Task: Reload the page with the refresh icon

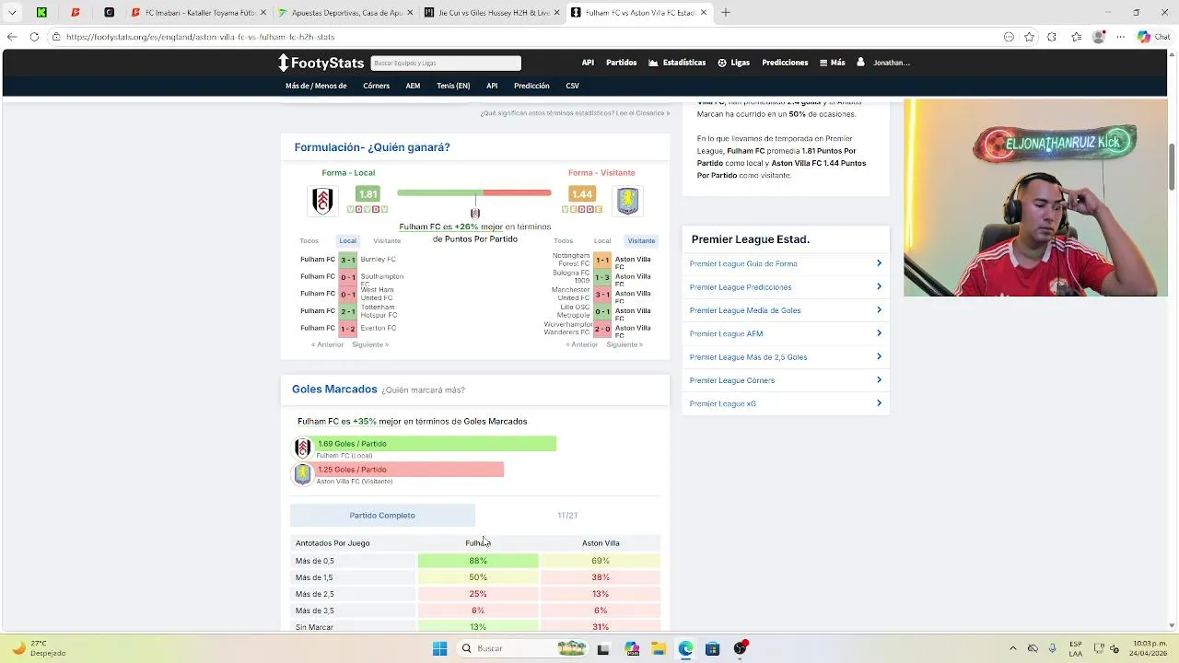Action: (x=34, y=37)
